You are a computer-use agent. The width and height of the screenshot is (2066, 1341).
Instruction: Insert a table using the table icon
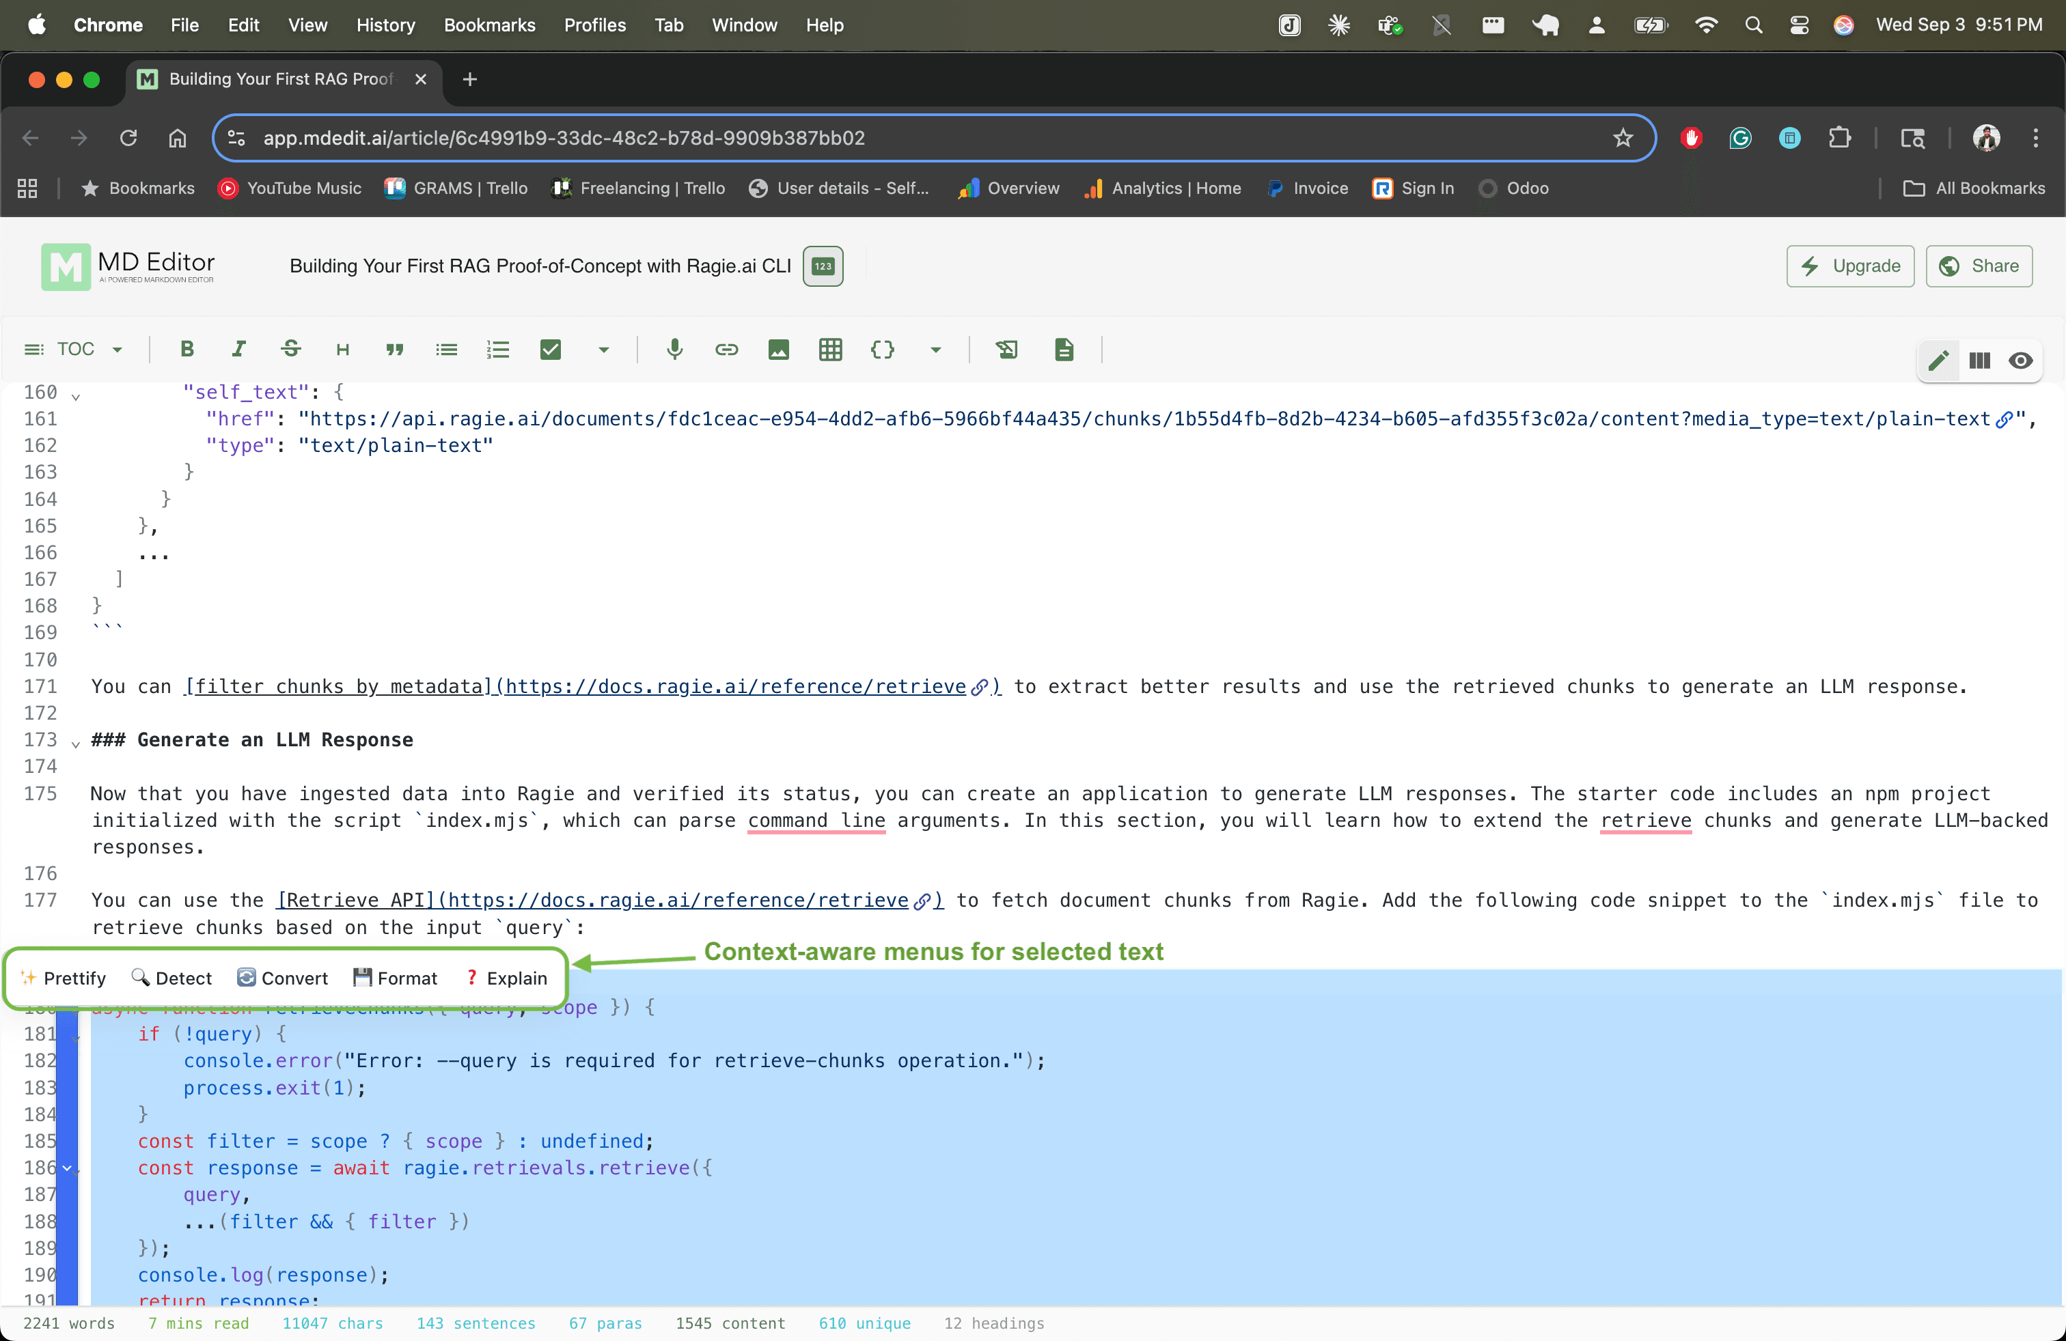point(830,350)
